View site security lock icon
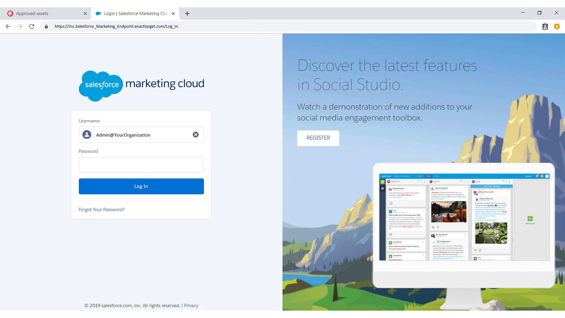This screenshot has height=318, width=565. click(46, 26)
